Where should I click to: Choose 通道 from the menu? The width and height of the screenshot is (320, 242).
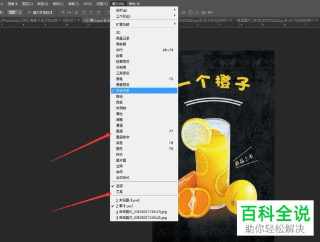pos(144,125)
